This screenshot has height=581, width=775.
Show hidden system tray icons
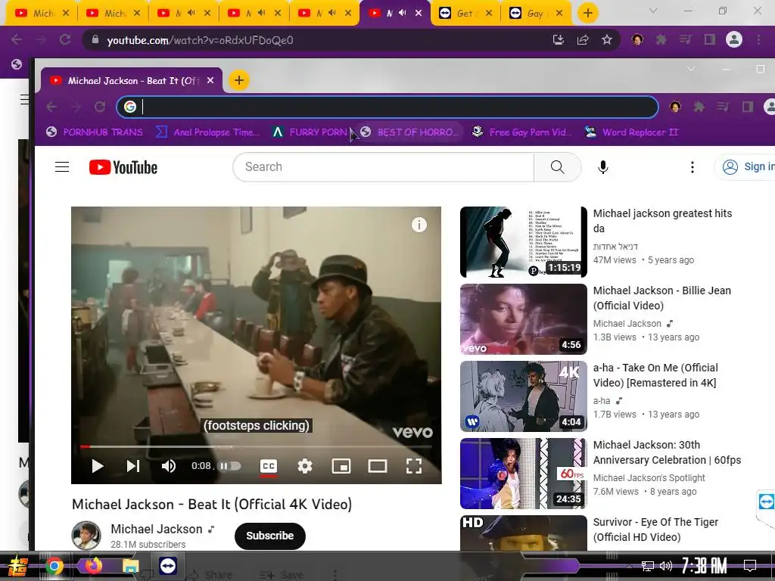tap(629, 566)
